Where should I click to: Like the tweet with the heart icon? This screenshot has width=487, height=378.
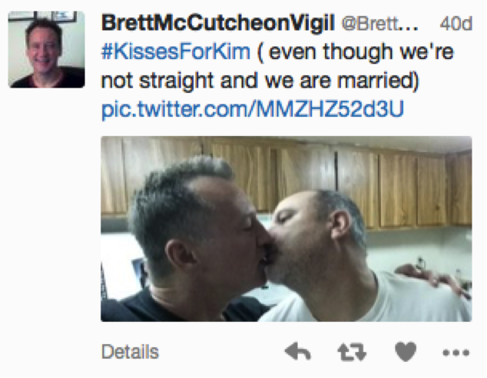point(406,352)
